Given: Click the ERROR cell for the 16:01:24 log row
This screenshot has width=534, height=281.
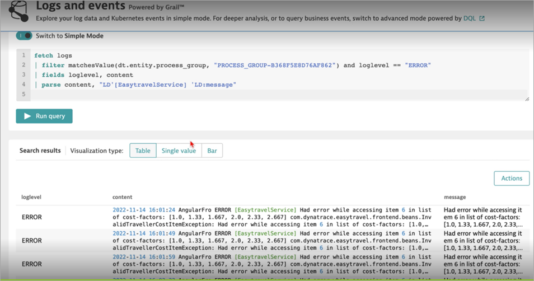Looking at the screenshot, I should coord(32,217).
